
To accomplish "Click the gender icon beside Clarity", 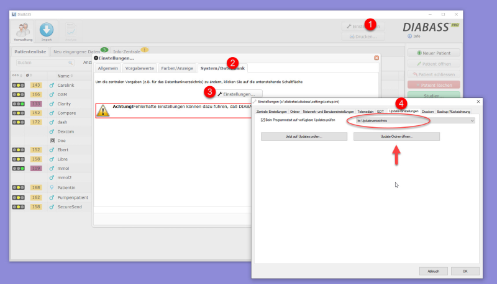I will point(52,104).
